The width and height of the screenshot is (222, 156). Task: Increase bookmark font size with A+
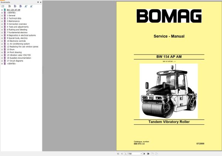click(26, 6)
